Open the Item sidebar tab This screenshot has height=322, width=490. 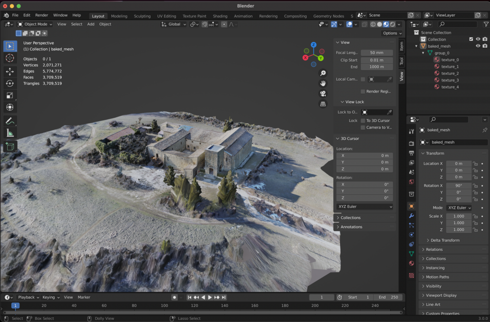coord(402,46)
